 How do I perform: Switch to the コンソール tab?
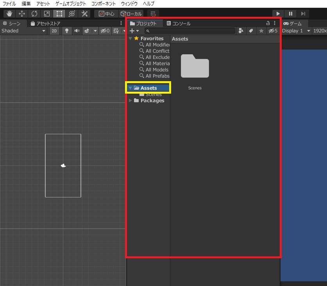pos(179,23)
